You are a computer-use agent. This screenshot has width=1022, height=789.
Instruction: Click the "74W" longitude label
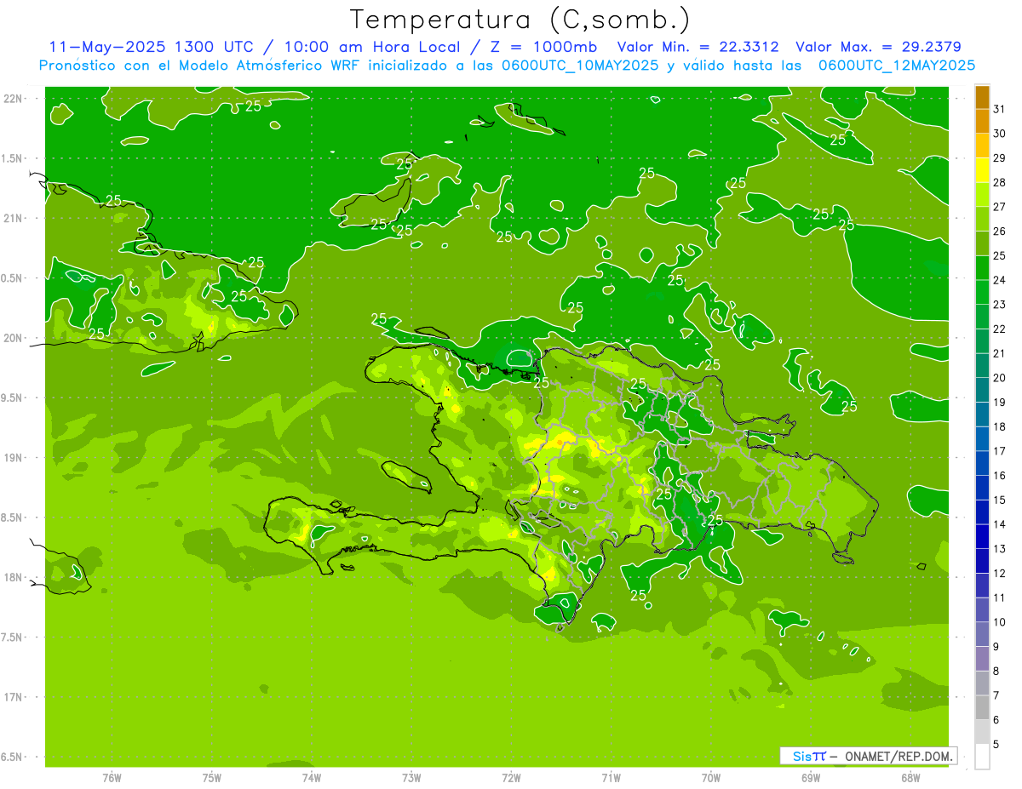(312, 777)
